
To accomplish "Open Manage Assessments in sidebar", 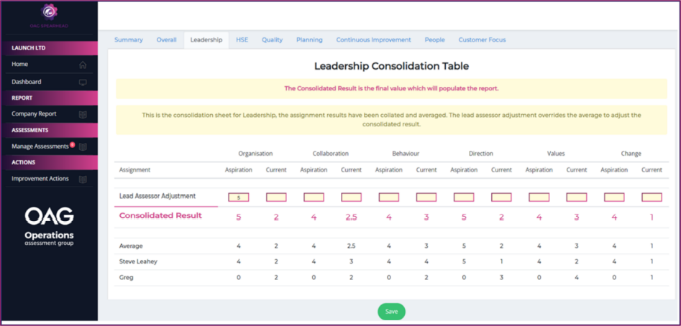I will (40, 146).
